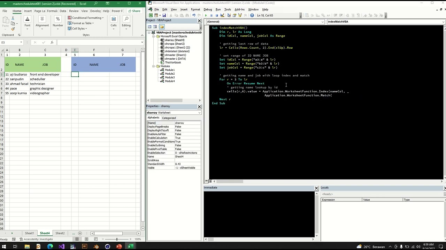Switch to Page Break Preview in status bar
This screenshot has width=446, height=250.
coord(95,239)
